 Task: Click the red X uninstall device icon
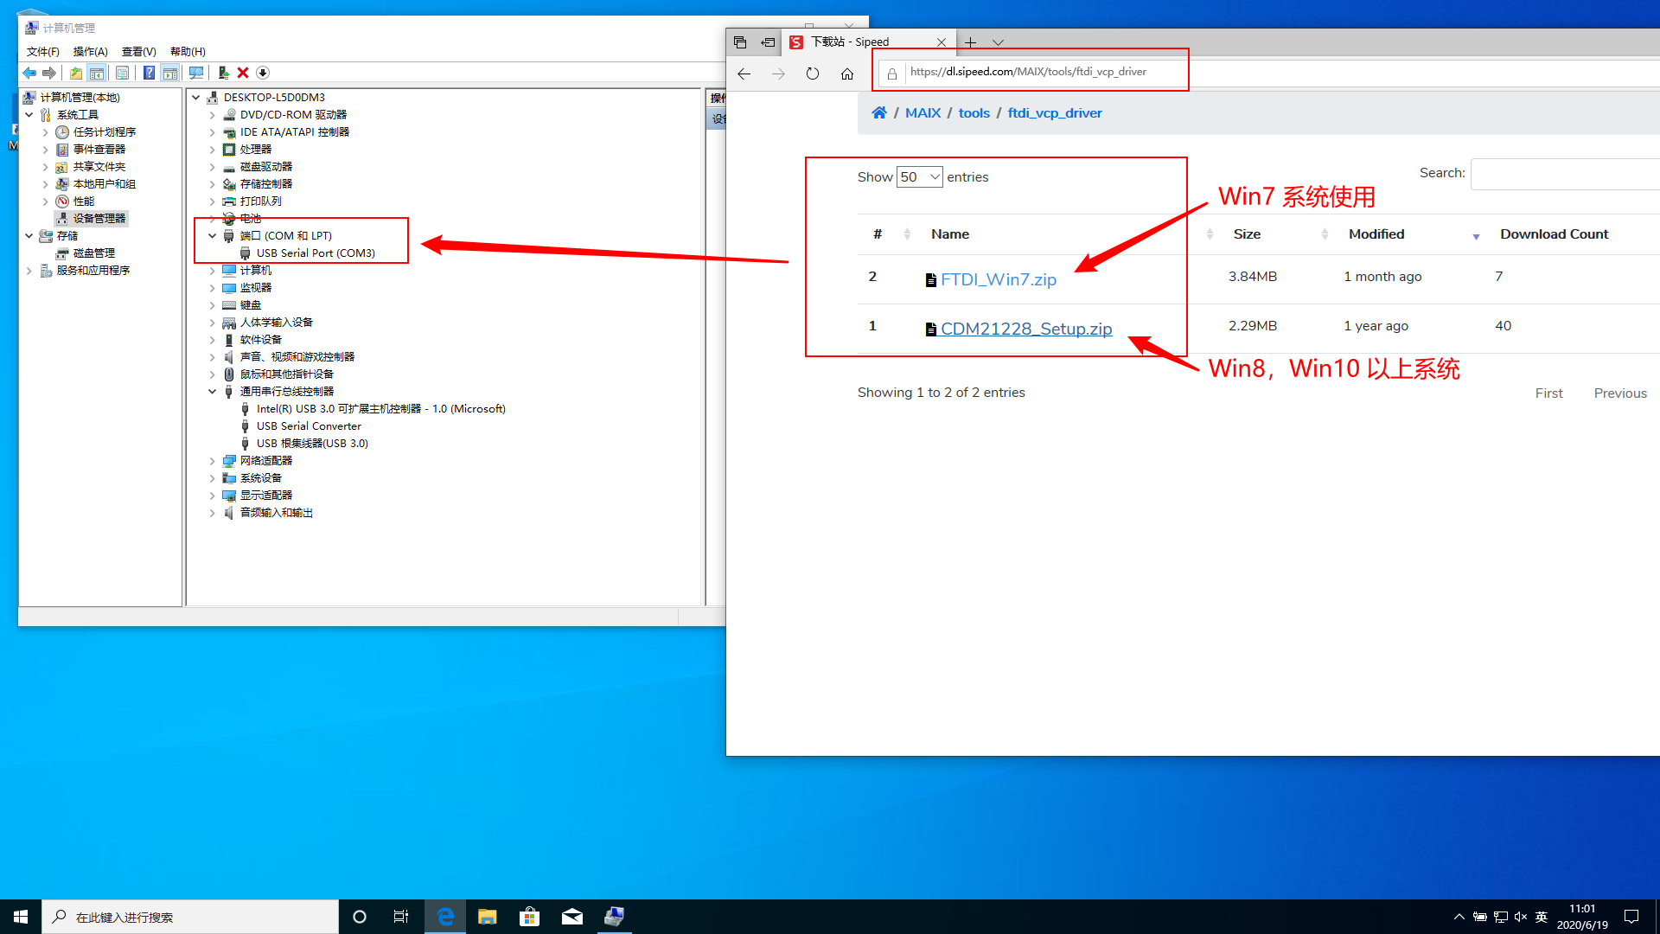tap(243, 73)
